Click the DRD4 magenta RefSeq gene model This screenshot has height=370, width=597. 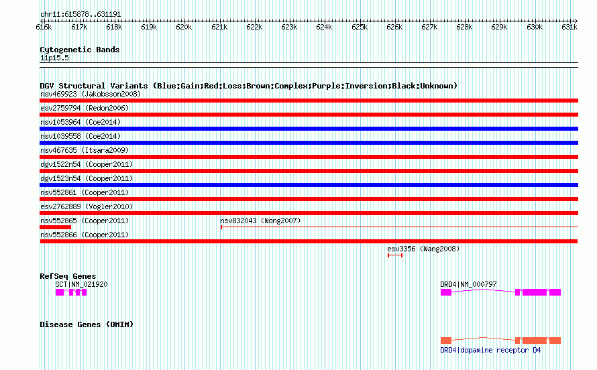[x=500, y=292]
